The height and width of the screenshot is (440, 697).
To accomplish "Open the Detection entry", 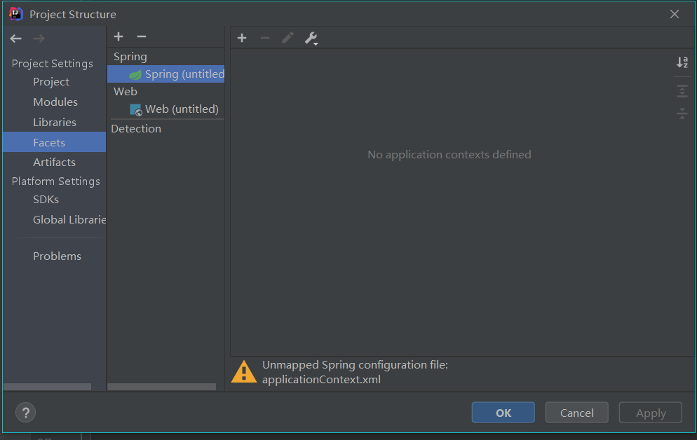I will (x=136, y=129).
